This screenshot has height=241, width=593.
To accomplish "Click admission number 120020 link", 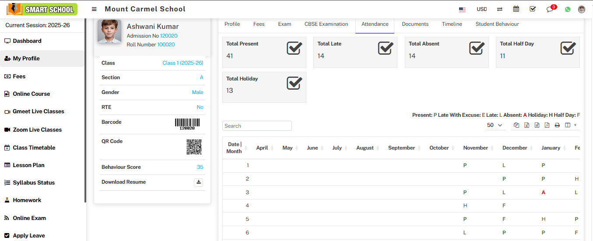I will coord(168,36).
